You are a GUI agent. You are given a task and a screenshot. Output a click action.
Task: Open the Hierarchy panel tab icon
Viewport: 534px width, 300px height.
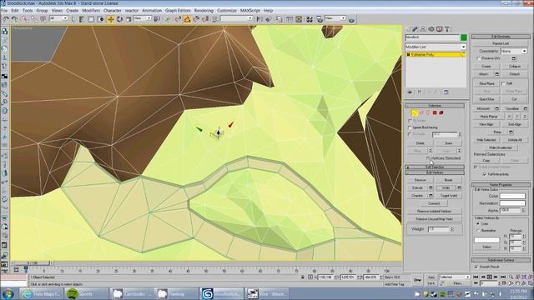tap(423, 29)
